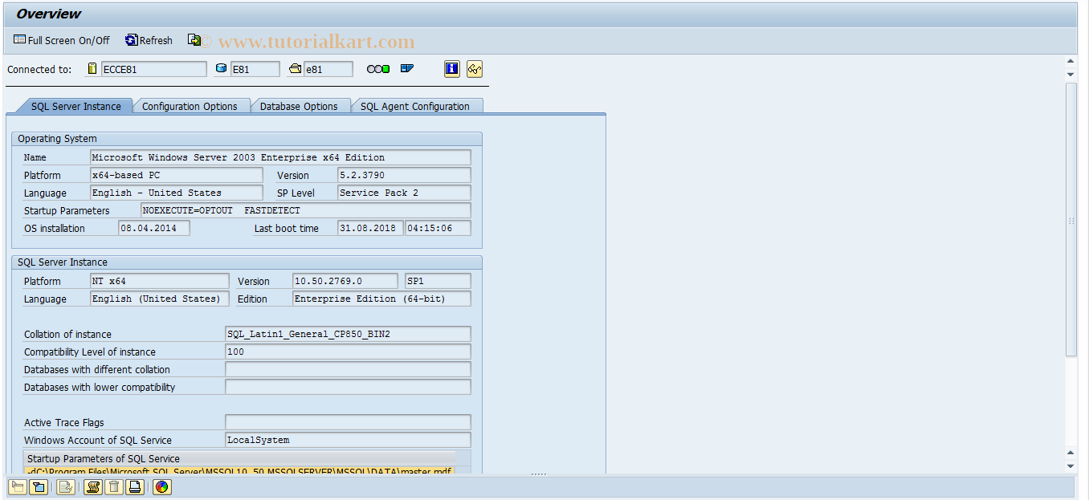Click the filter funnel icon in bottom toolbar

(38, 486)
